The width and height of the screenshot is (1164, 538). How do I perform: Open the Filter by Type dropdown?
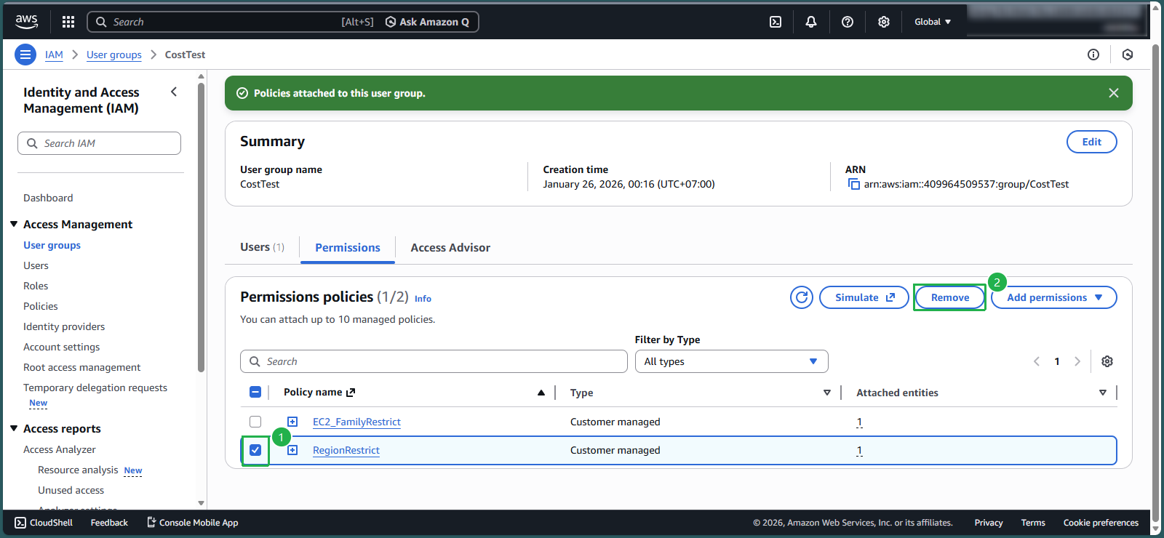coord(731,361)
